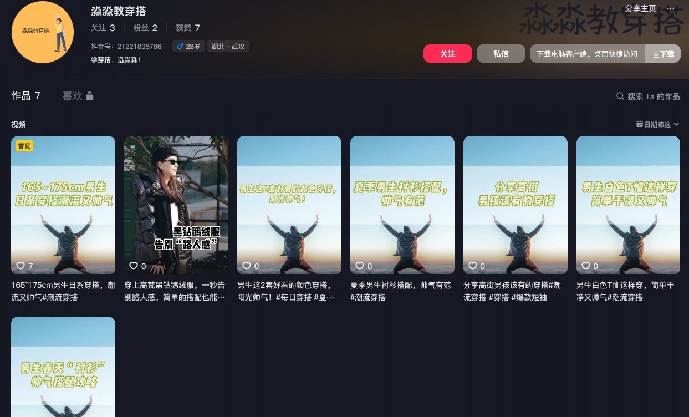Screen dimensions: 689x417
Task: Click 下载电脑客户端，桌面快捷访问 banner
Action: [x=588, y=54]
